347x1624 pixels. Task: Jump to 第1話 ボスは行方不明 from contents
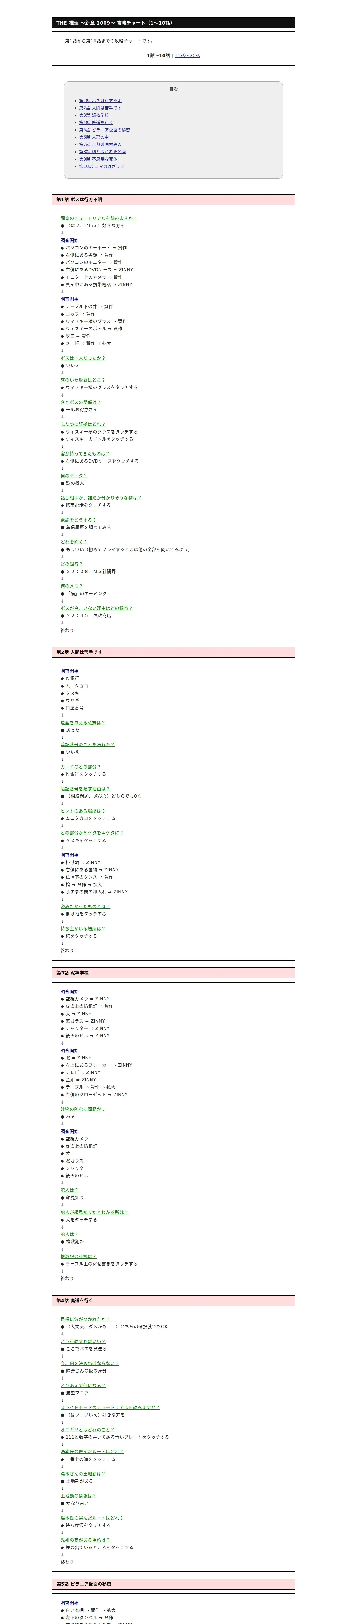click(100, 101)
